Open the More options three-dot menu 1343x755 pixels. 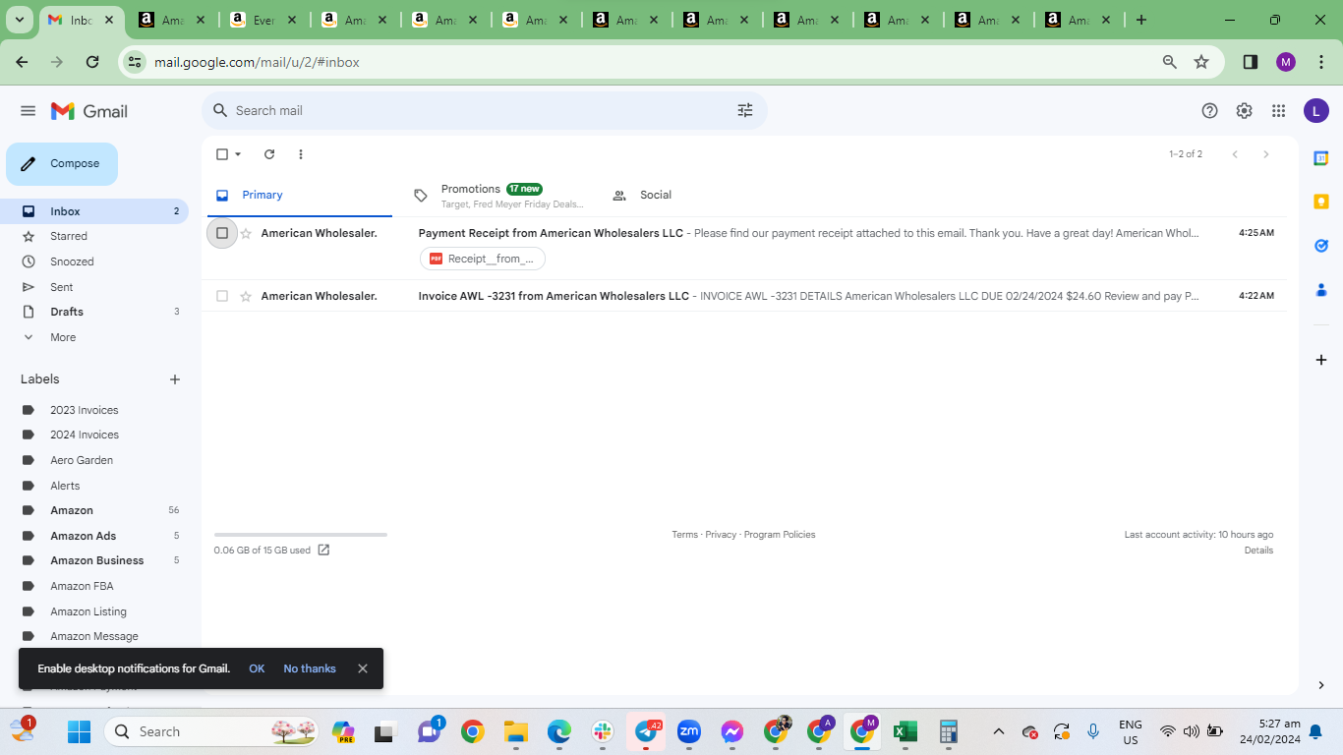[x=301, y=154]
